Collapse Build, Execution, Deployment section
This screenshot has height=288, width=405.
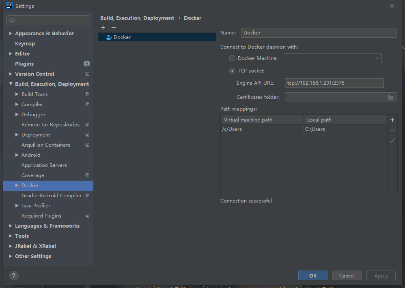pos(11,84)
